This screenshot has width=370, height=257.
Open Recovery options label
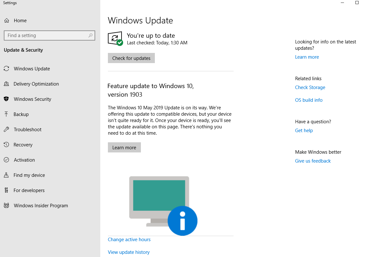point(23,145)
